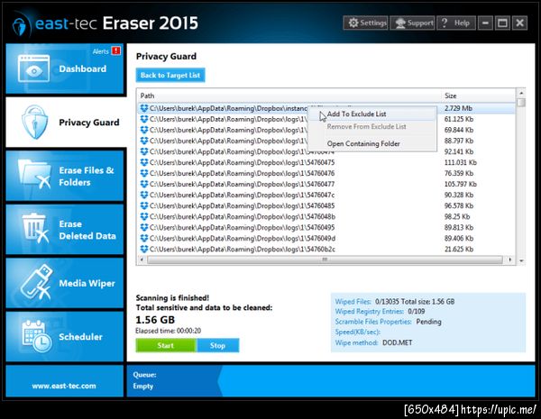Open Erase Files & Folders folder icon
This screenshot has width=541, height=419.
point(34,174)
